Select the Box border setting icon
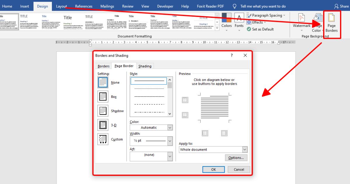This screenshot has width=350, height=184. (103, 97)
